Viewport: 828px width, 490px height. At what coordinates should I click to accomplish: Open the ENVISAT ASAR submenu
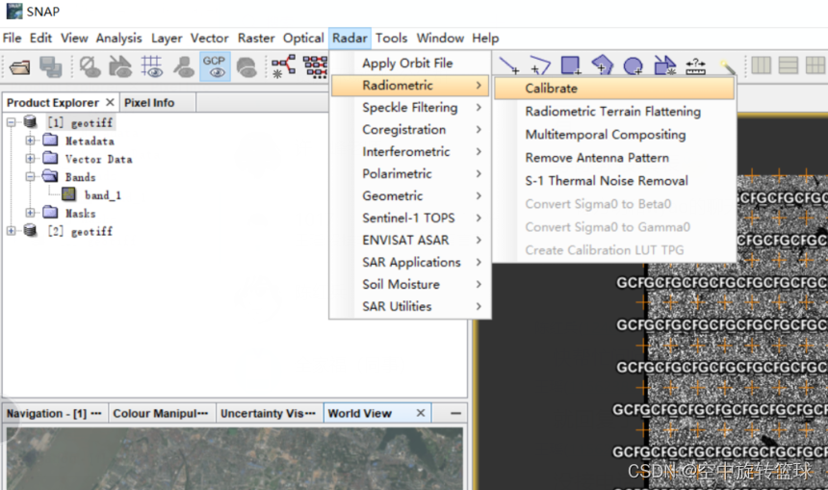tap(410, 241)
